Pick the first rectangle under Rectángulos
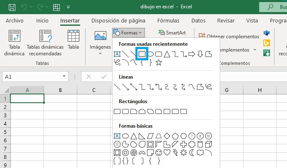This screenshot has height=168, width=287. click(117, 111)
